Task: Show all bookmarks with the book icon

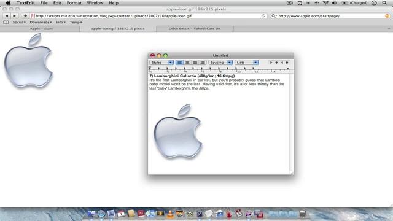Action: pyautogui.click(x=6, y=22)
